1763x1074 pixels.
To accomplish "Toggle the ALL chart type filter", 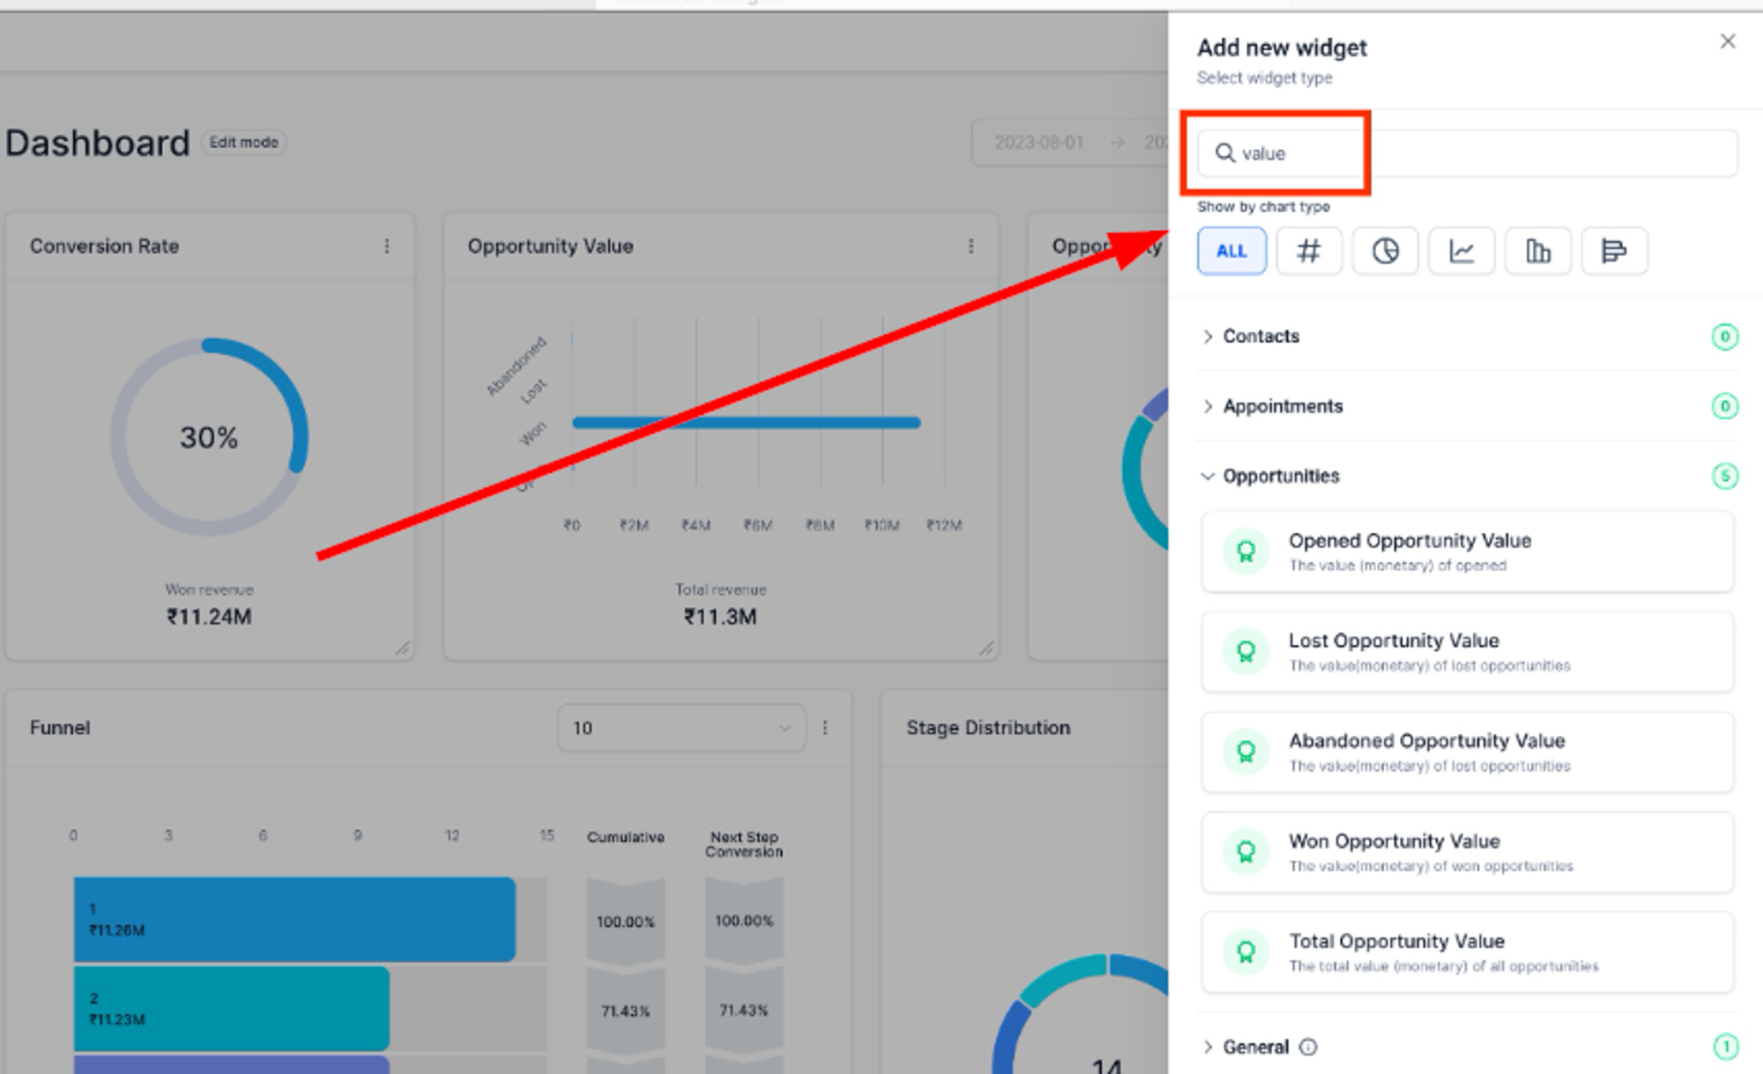I will tap(1231, 251).
